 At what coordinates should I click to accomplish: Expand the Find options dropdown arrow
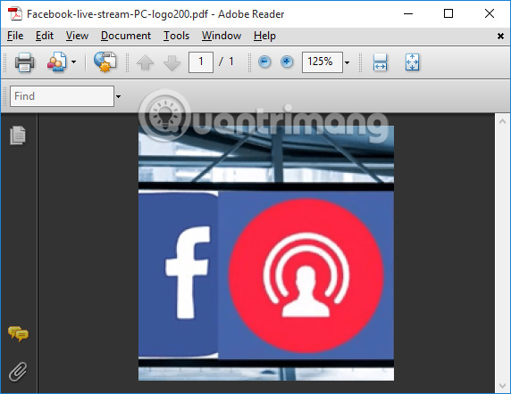[118, 96]
